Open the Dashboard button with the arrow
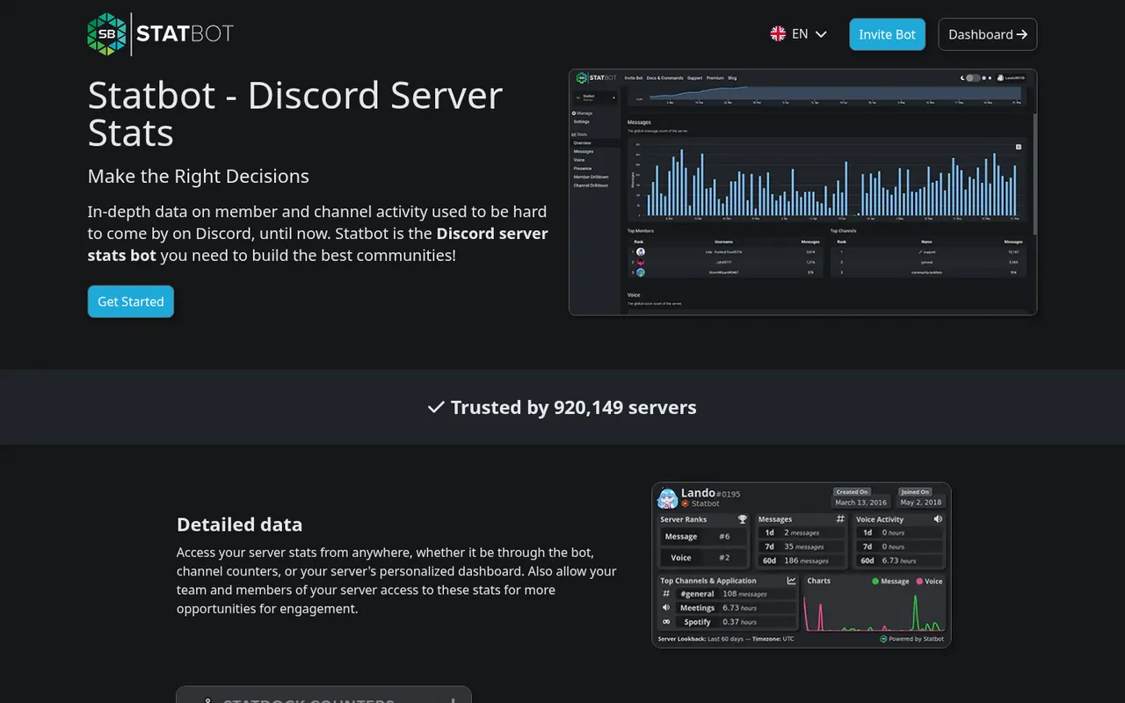Viewport: 1125px width, 703px height. pos(988,34)
